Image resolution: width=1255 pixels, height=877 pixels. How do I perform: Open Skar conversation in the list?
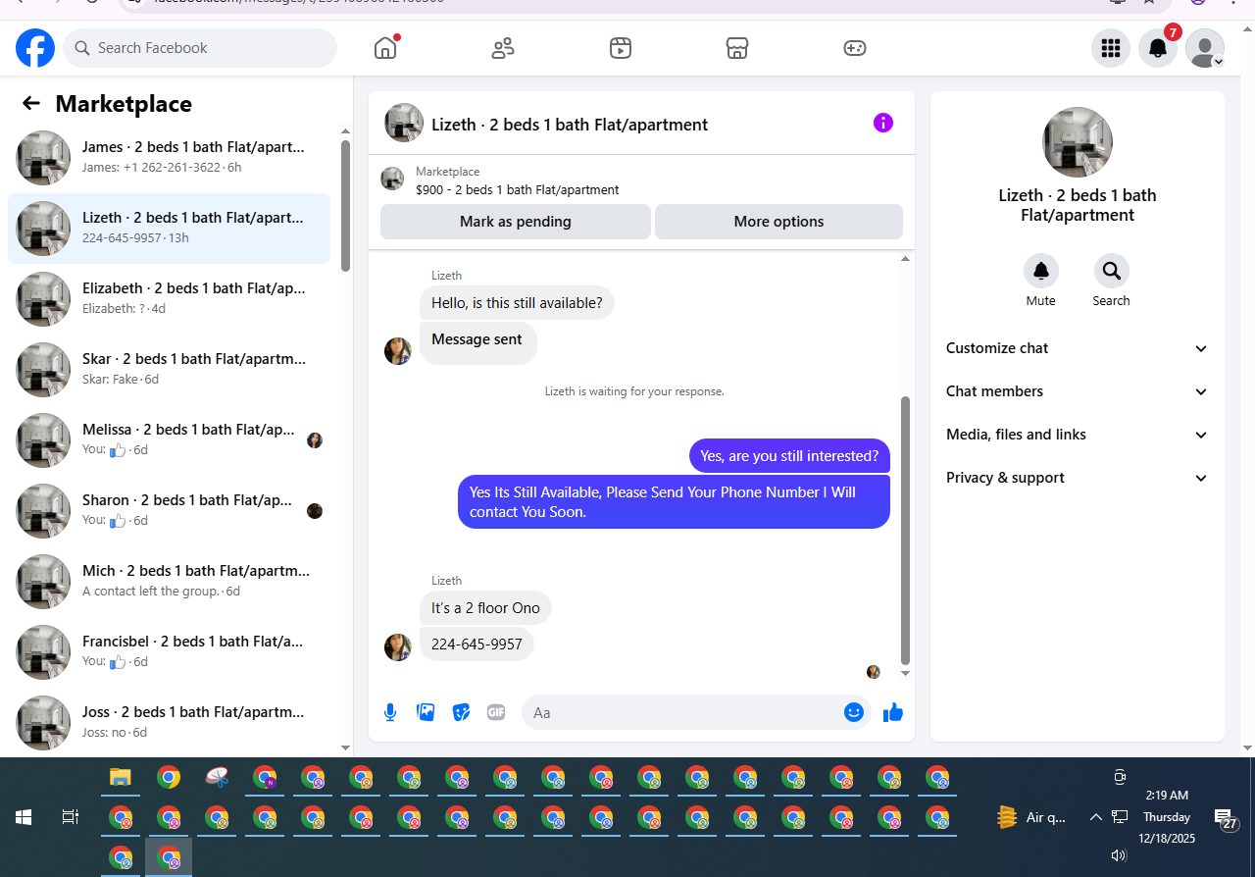(170, 370)
